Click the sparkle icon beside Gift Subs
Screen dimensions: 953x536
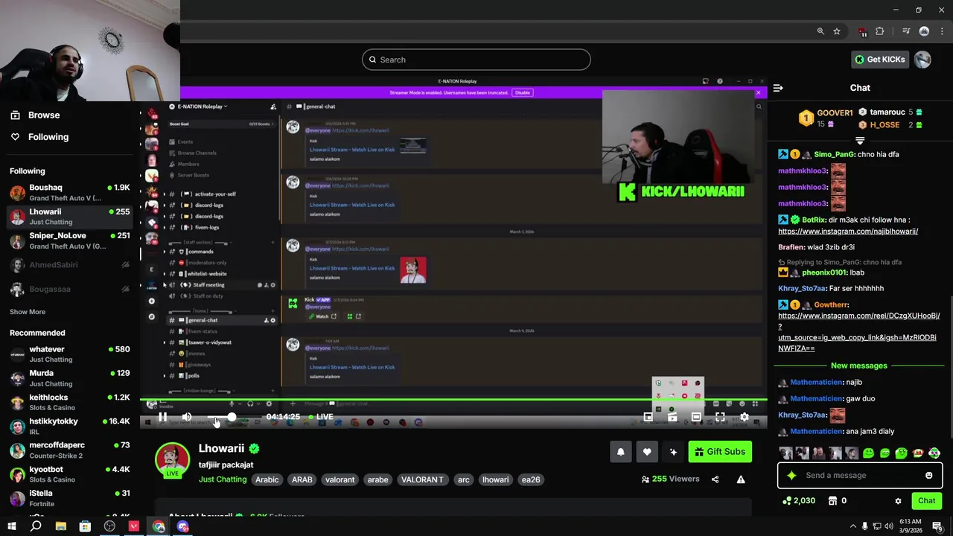click(x=673, y=452)
